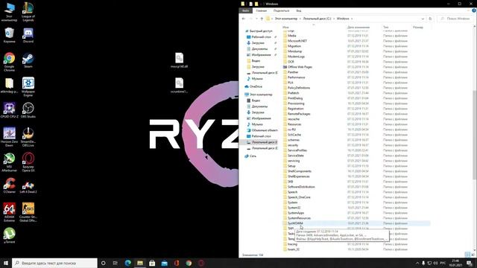The image size is (477, 268).
Task: Open StreamElements OBS.Live shortcut
Action: click(x=28, y=137)
